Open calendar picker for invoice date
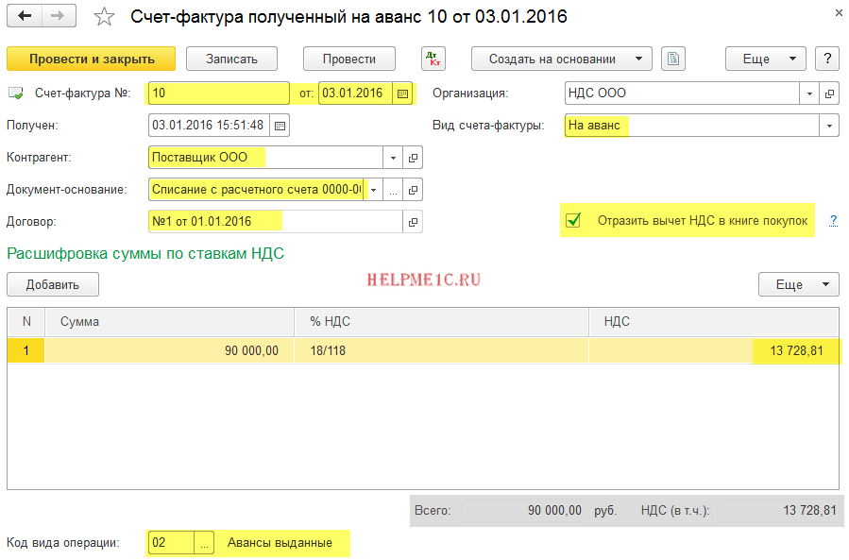Screen dimensions: 849x560 (403, 93)
